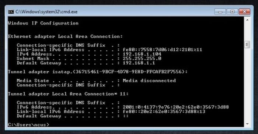258x134 pixels.
Task: Click the vertical scrollbar thumb
Action: click(x=247, y=45)
